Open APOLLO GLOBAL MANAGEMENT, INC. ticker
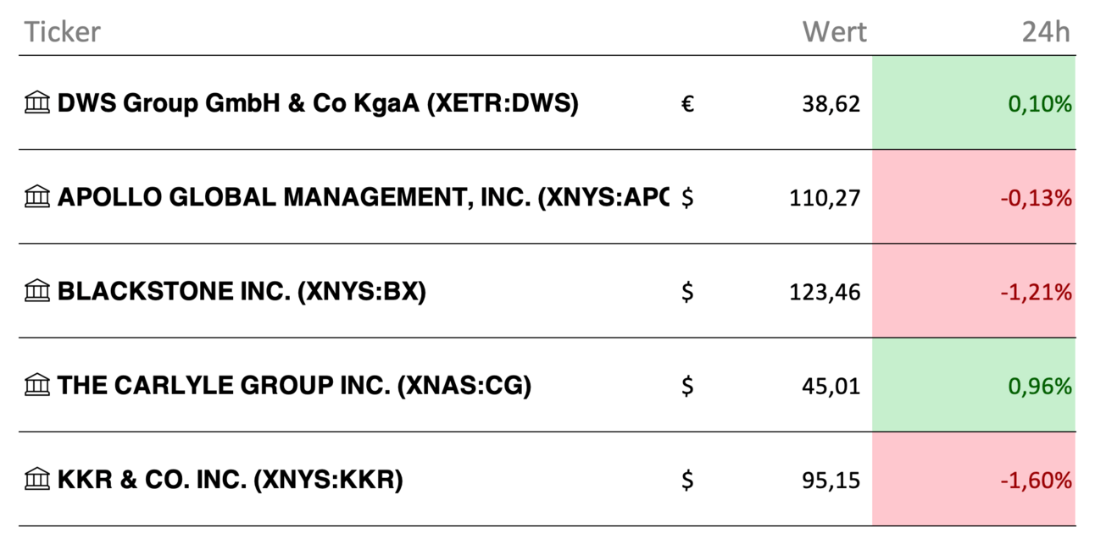This screenshot has width=1095, height=544. pos(363,197)
